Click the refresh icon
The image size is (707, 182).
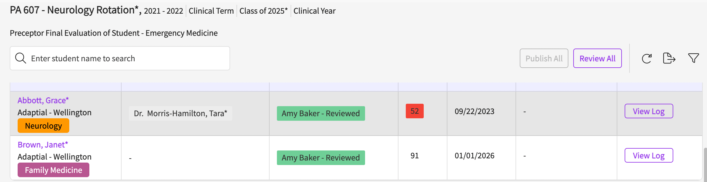647,58
